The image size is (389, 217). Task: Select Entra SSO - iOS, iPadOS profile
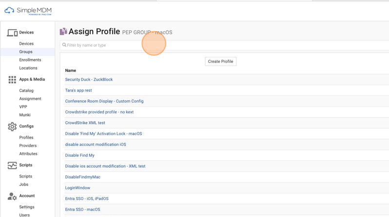87,199
